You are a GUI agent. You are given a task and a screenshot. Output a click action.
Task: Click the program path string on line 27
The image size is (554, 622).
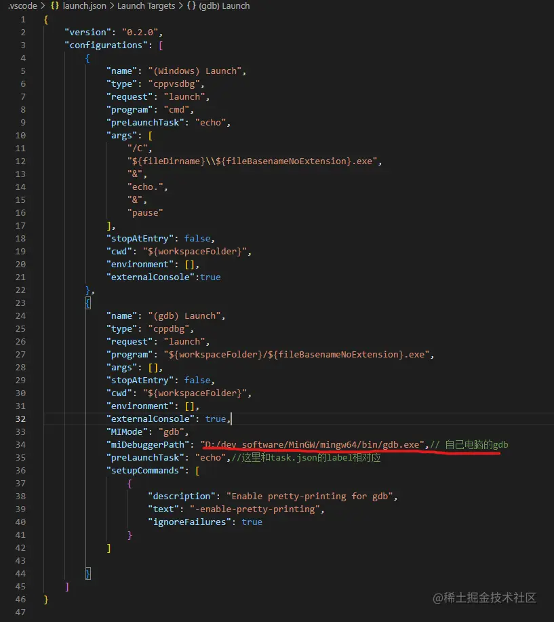tap(296, 355)
